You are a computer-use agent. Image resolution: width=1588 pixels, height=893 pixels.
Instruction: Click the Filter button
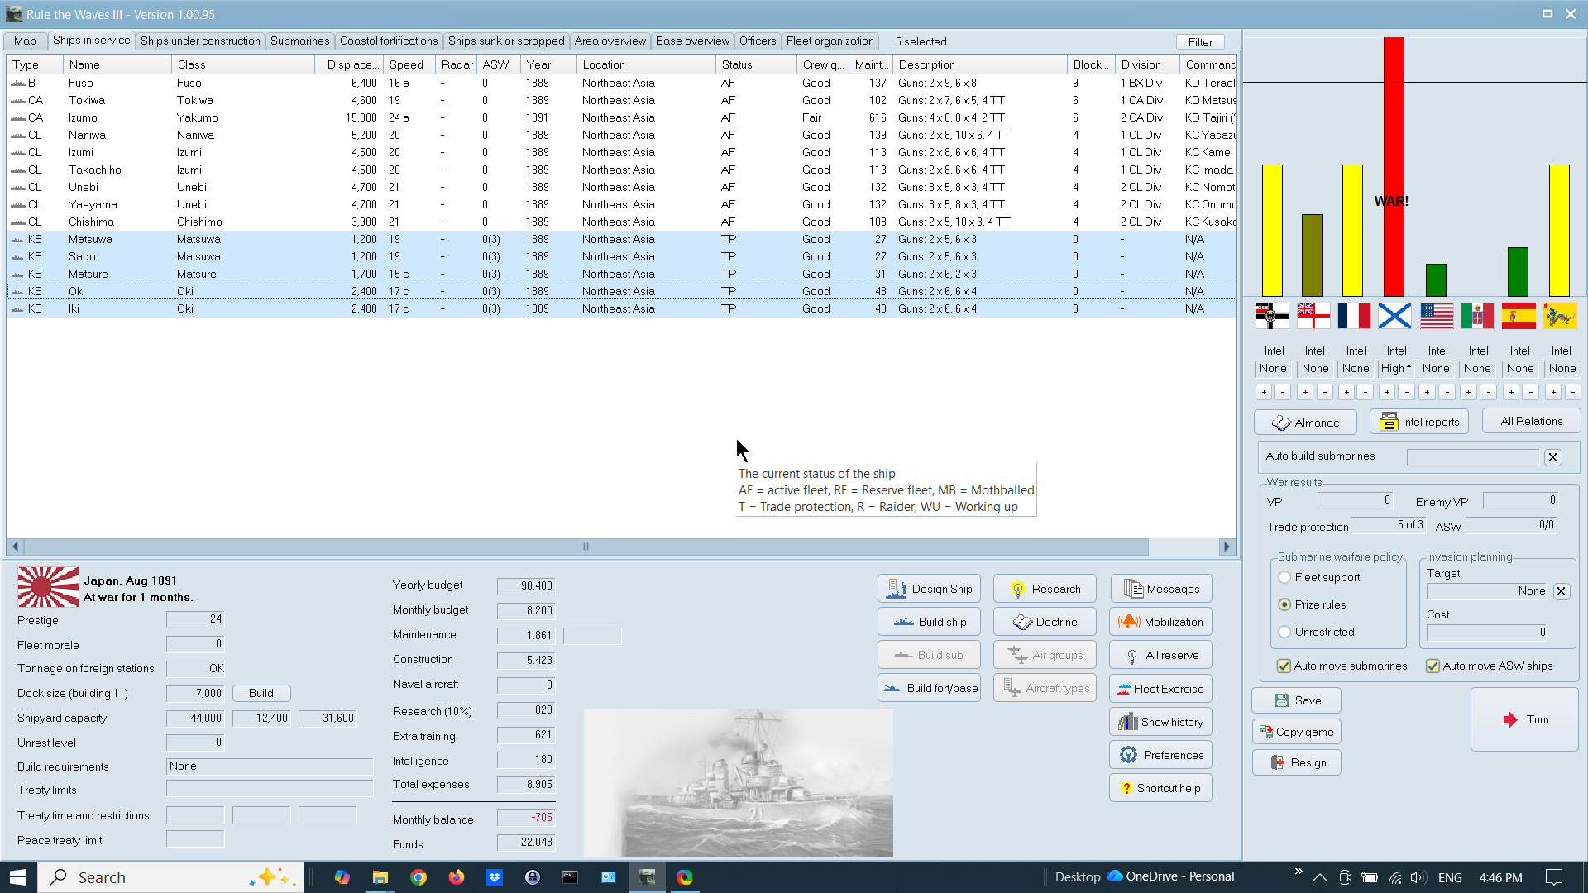click(1200, 42)
